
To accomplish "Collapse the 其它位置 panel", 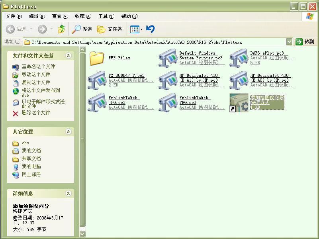I will [x=68, y=132].
